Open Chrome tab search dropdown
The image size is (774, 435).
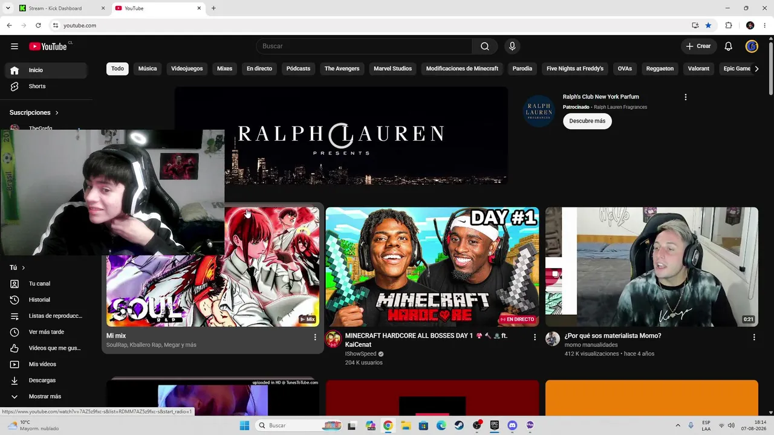(8, 8)
